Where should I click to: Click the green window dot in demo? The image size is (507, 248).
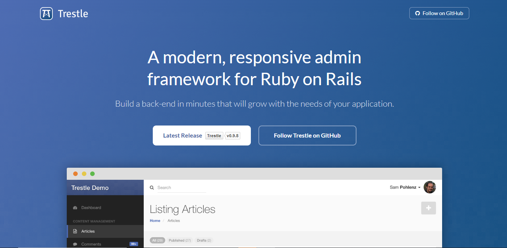[x=92, y=174]
